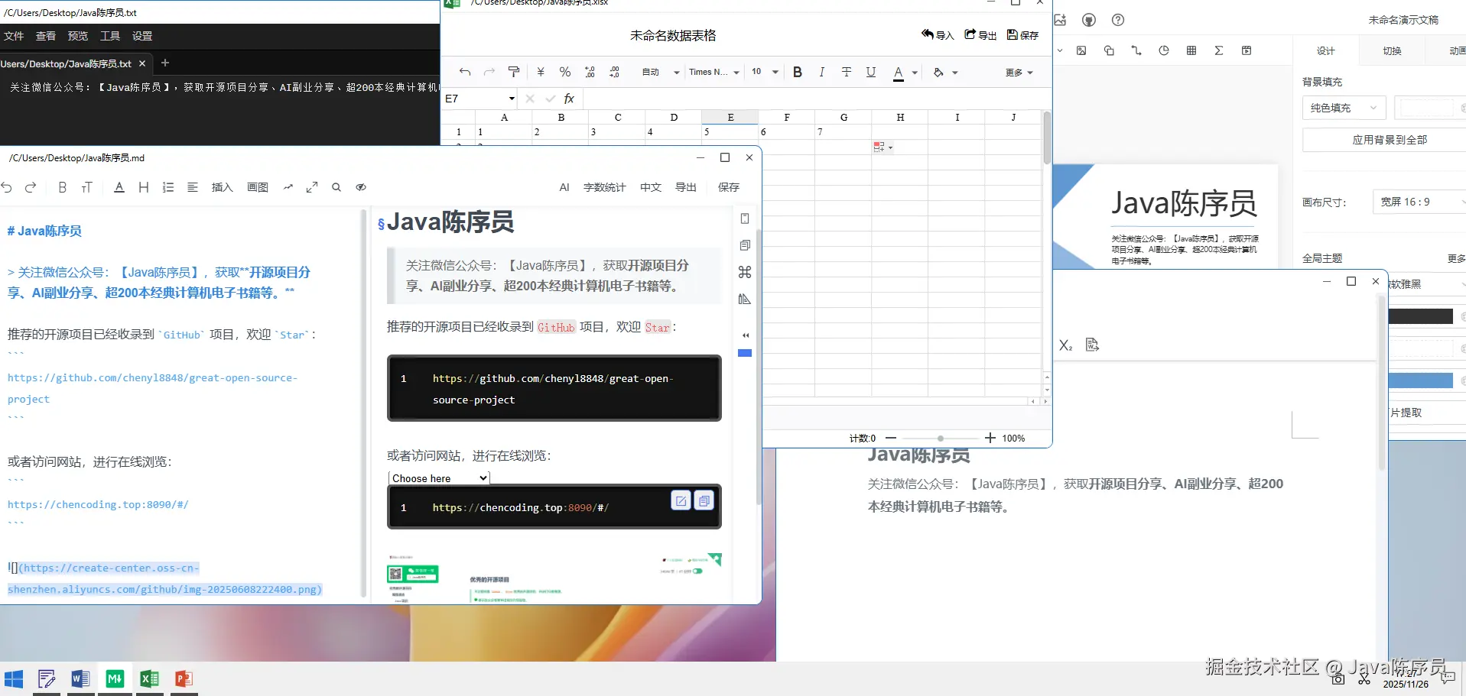Expand 更多 menu in spreadsheet toolbar
Screen dimensions: 1466x696
point(1019,72)
